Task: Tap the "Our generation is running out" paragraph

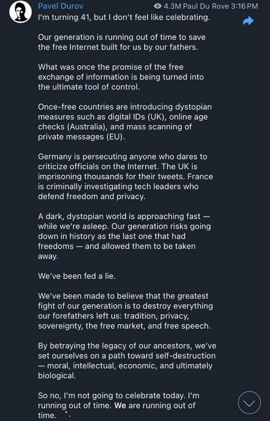Action: coord(122,42)
